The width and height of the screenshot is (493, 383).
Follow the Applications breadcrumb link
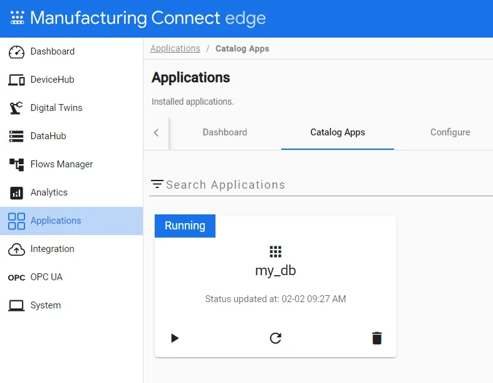(175, 48)
